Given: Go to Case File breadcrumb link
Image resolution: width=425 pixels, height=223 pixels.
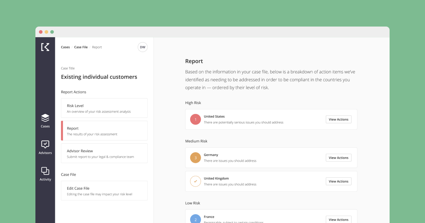Looking at the screenshot, I should click(x=81, y=47).
